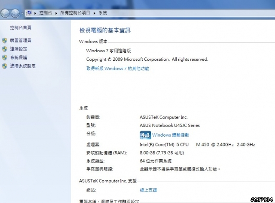The height and width of the screenshot is (203, 275).
Task: Click the 64 位元作業系統 value
Action: point(156,161)
